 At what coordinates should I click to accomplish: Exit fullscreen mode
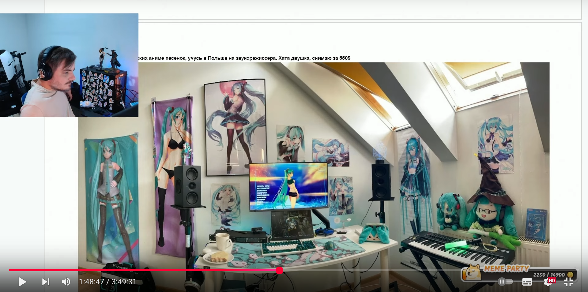coord(568,282)
